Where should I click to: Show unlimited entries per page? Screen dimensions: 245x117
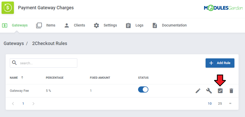pos(230,103)
